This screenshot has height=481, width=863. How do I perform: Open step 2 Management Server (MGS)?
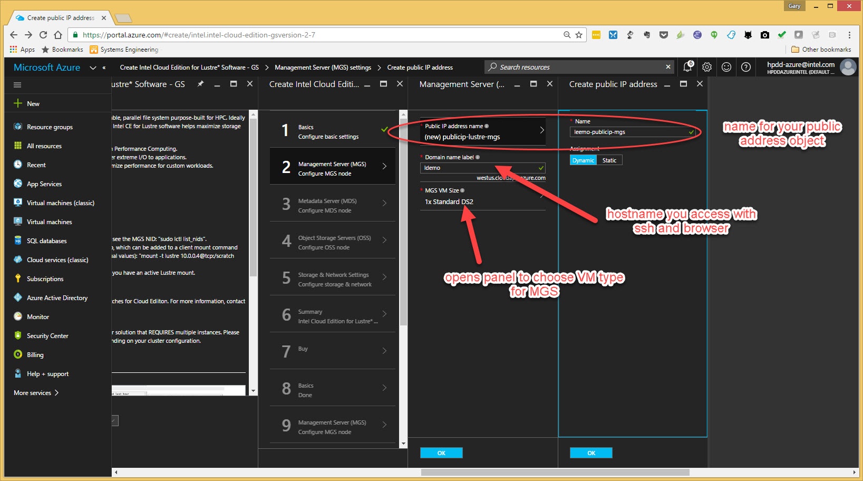click(333, 166)
